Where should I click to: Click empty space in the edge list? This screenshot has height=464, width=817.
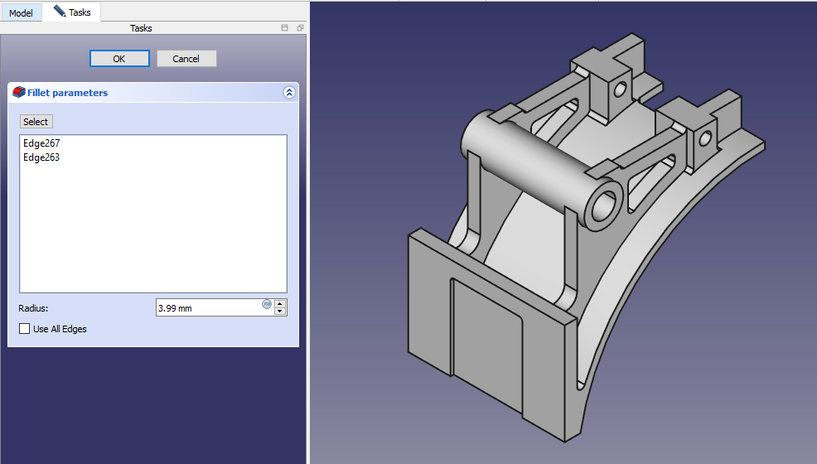click(x=153, y=232)
